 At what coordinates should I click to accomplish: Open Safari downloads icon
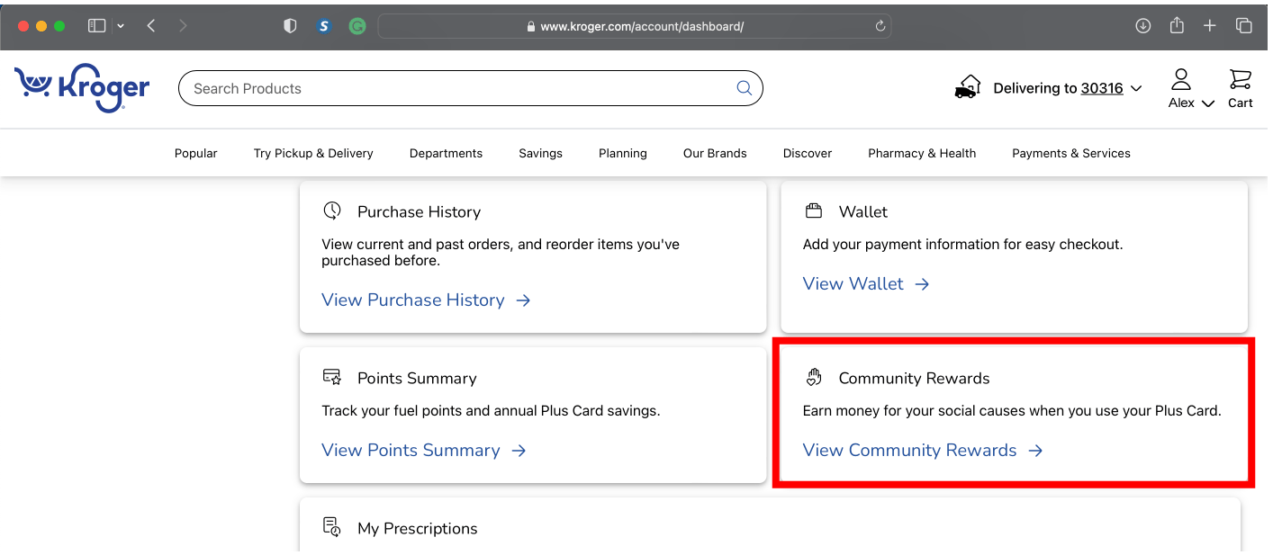point(1142,26)
